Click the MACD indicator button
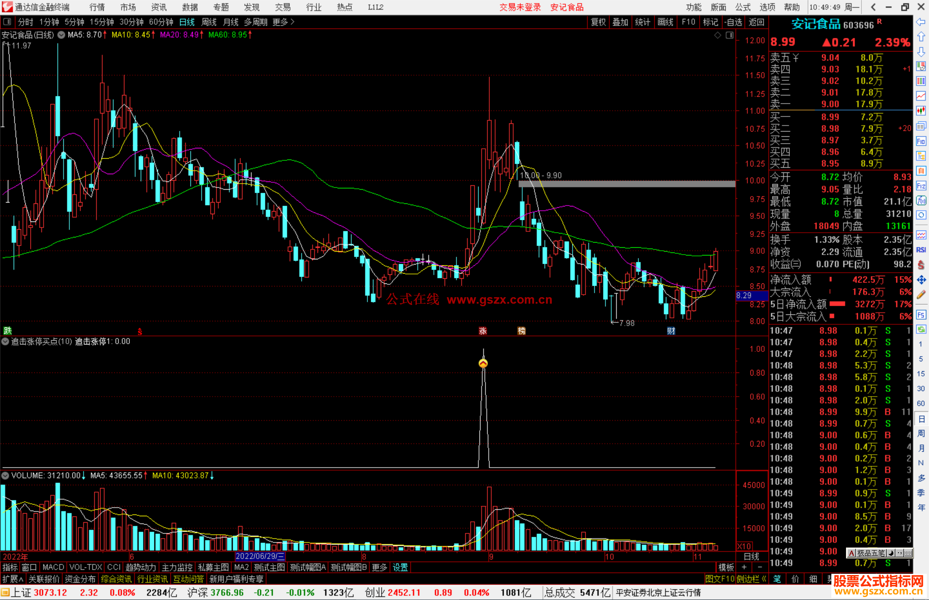The height and width of the screenshot is (600, 929). click(53, 567)
